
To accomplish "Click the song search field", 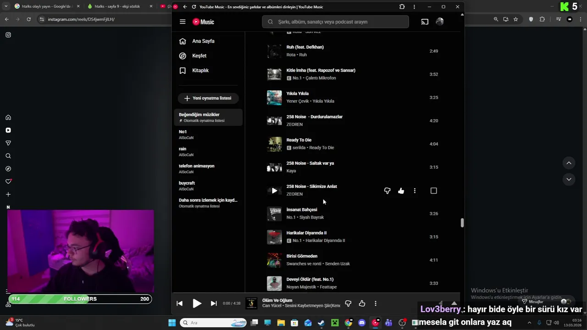I will coord(335,22).
